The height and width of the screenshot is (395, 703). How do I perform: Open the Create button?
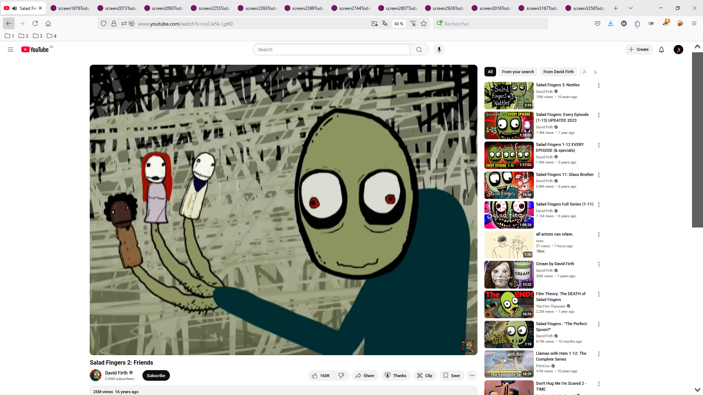[639, 49]
